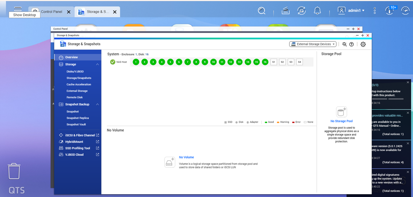This screenshot has width=413, height=197.
Task: Open the admin1 user menu
Action: click(x=351, y=10)
